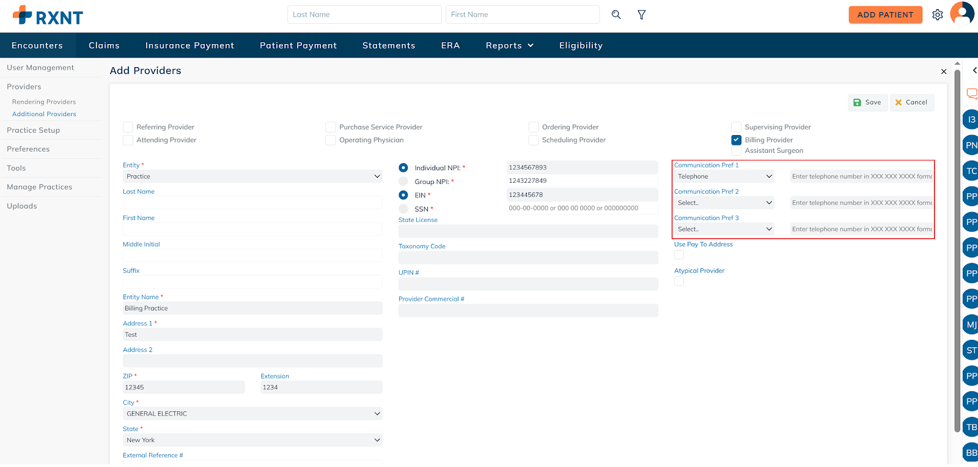
Task: Open the Reports menu
Action: (509, 45)
